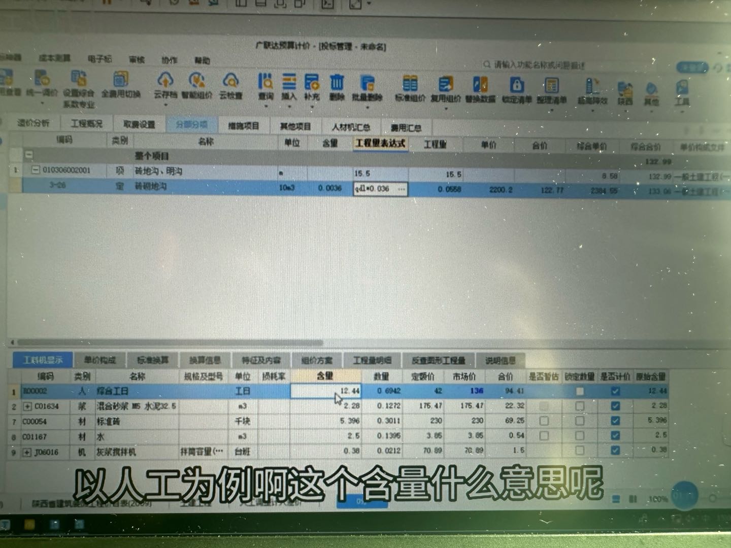The height and width of the screenshot is (548, 731).
Task: Open dropdown arrow under 云存档
Action: (165, 105)
